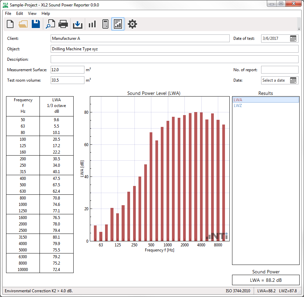Open settings with the gear icon
This screenshot has height=297, width=304.
[132, 24]
